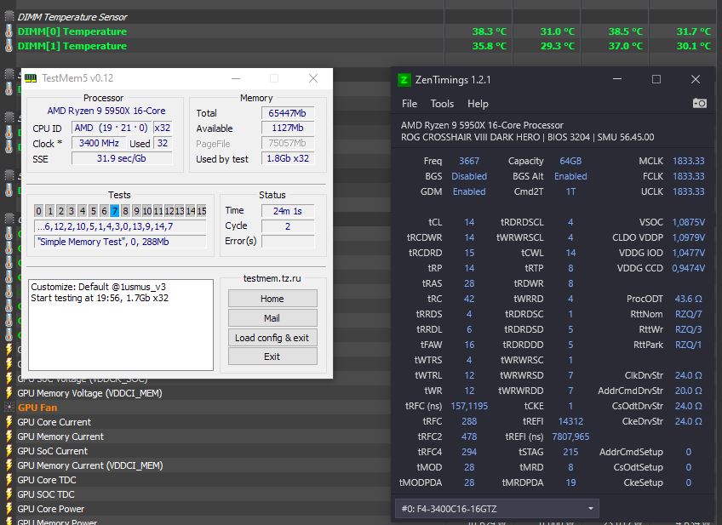Viewport: 722px width, 525px height.
Task: Click test number 3 box in Tests
Action: [72, 211]
